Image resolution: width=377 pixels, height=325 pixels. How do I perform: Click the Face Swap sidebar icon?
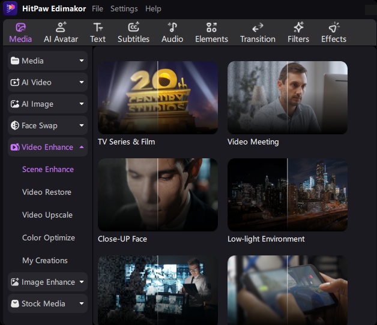pos(15,125)
